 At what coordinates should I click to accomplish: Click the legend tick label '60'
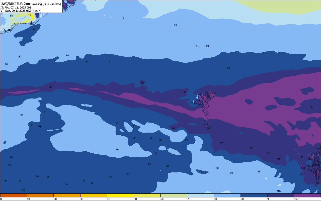coord(162,199)
